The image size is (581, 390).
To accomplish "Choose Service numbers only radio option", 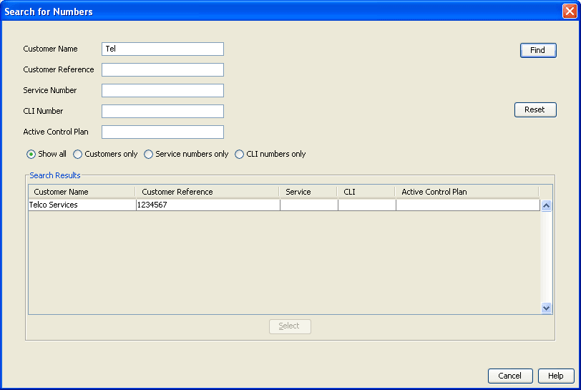I will (186, 155).
